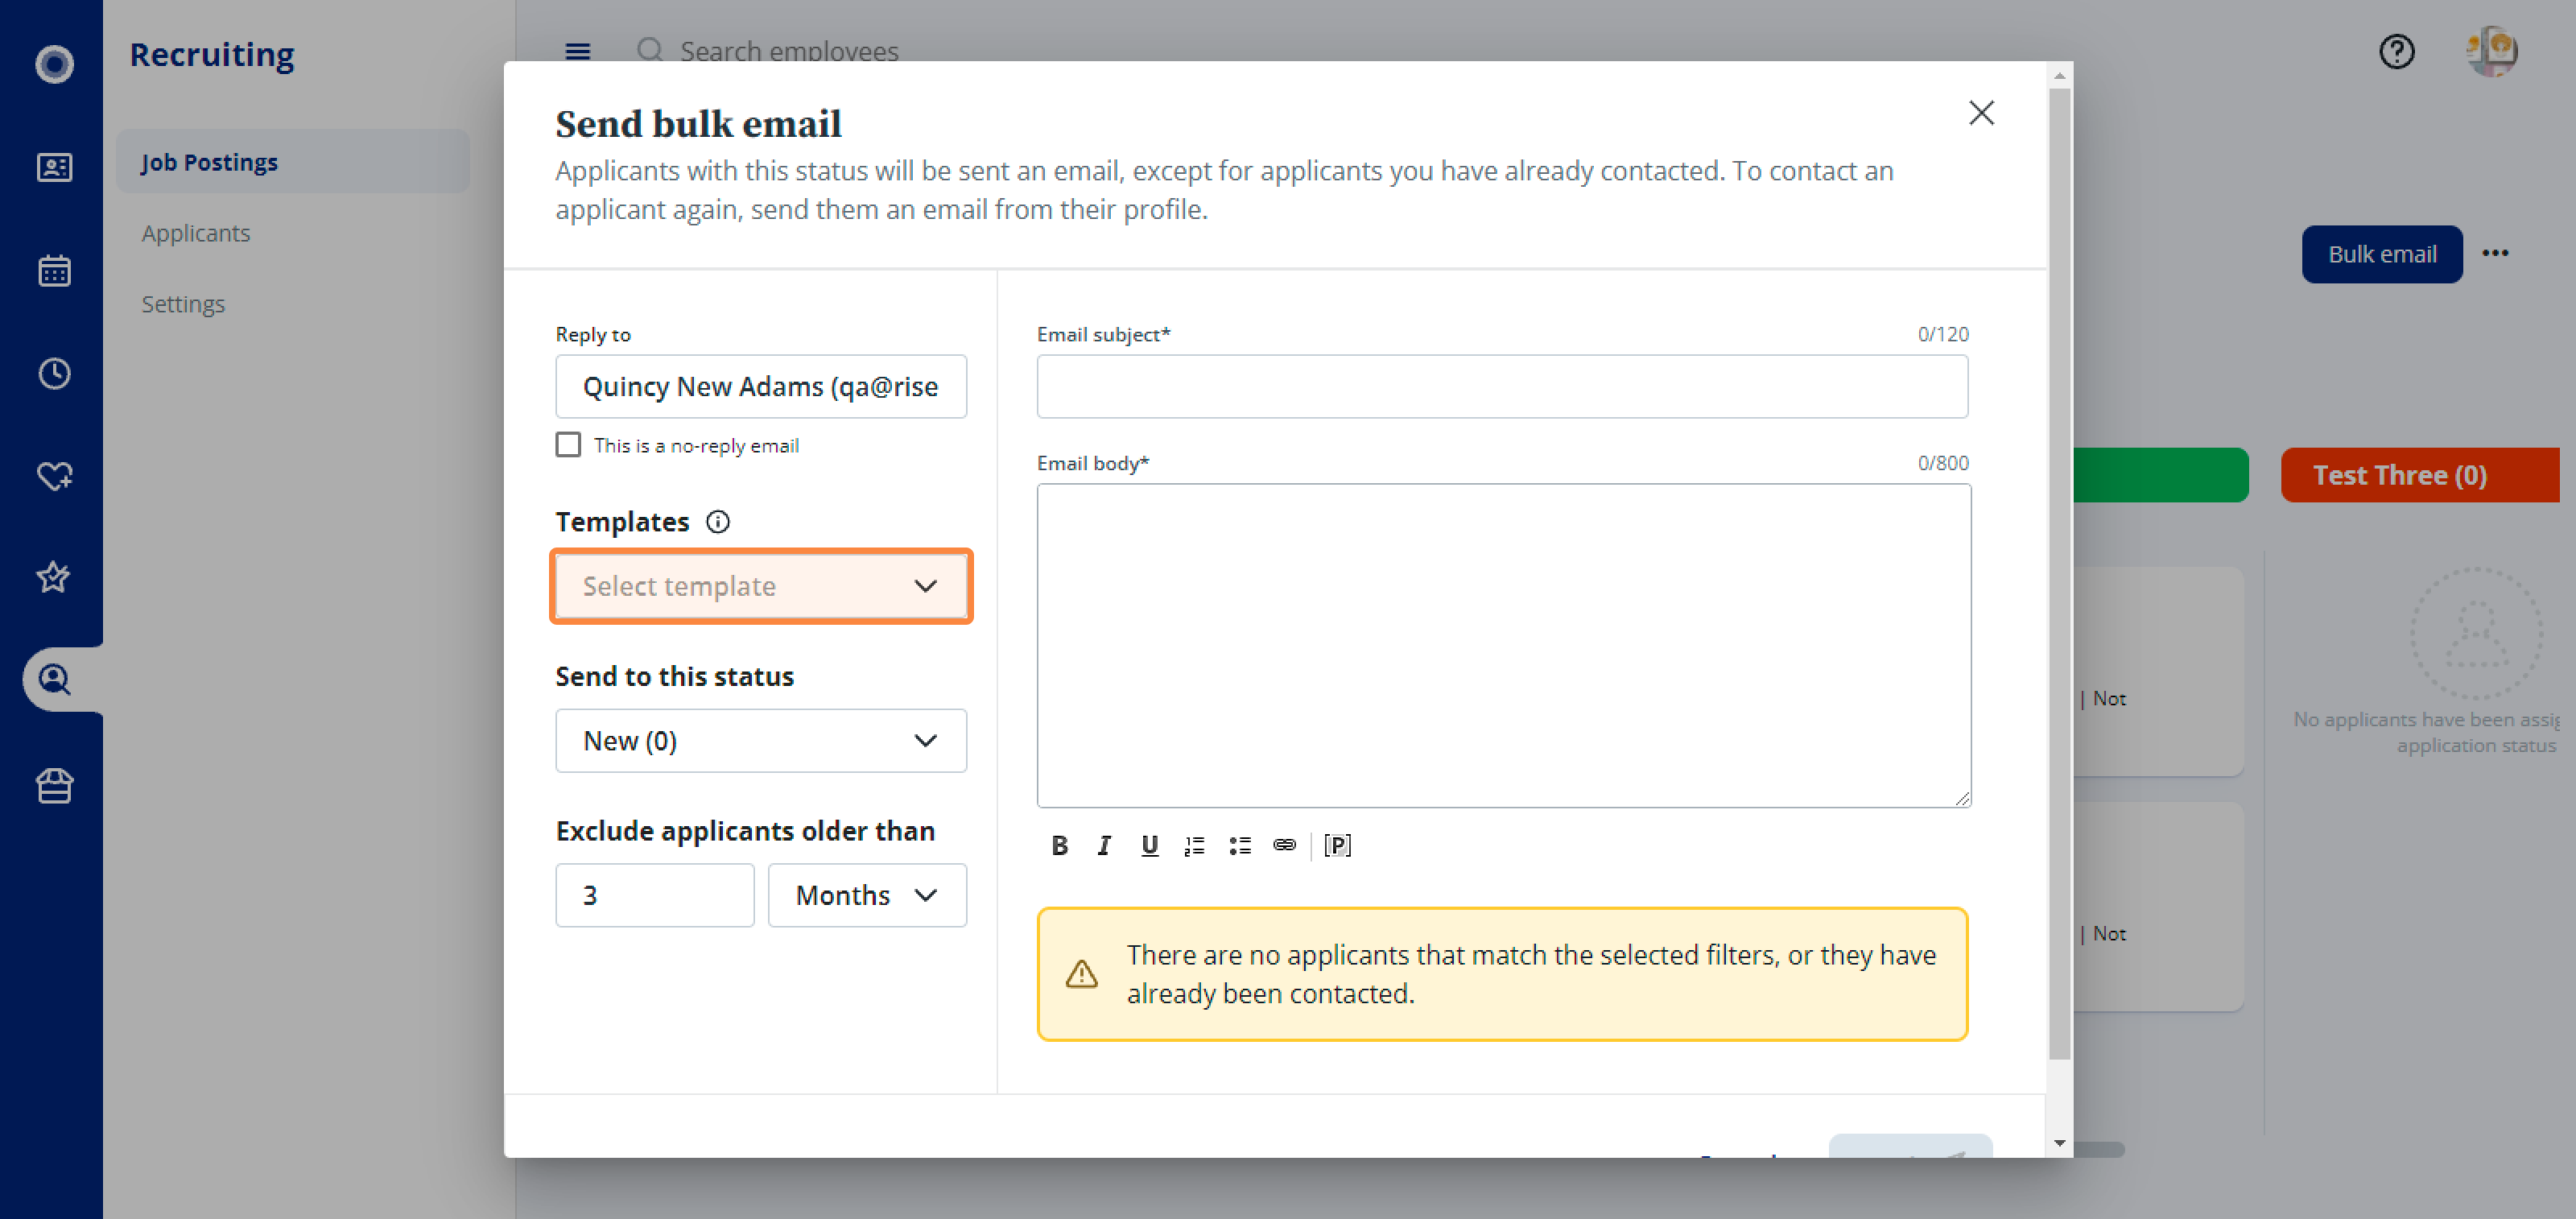Open the clock time-tracking sidebar icon
The image size is (2576, 1219).
[54, 373]
